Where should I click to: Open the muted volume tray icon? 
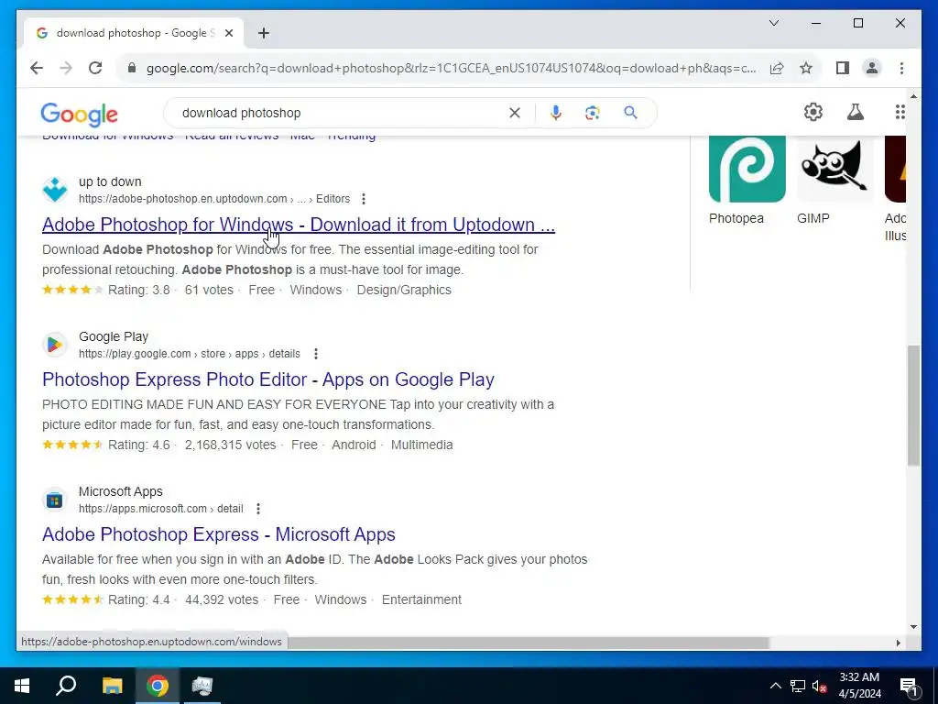pos(820,686)
